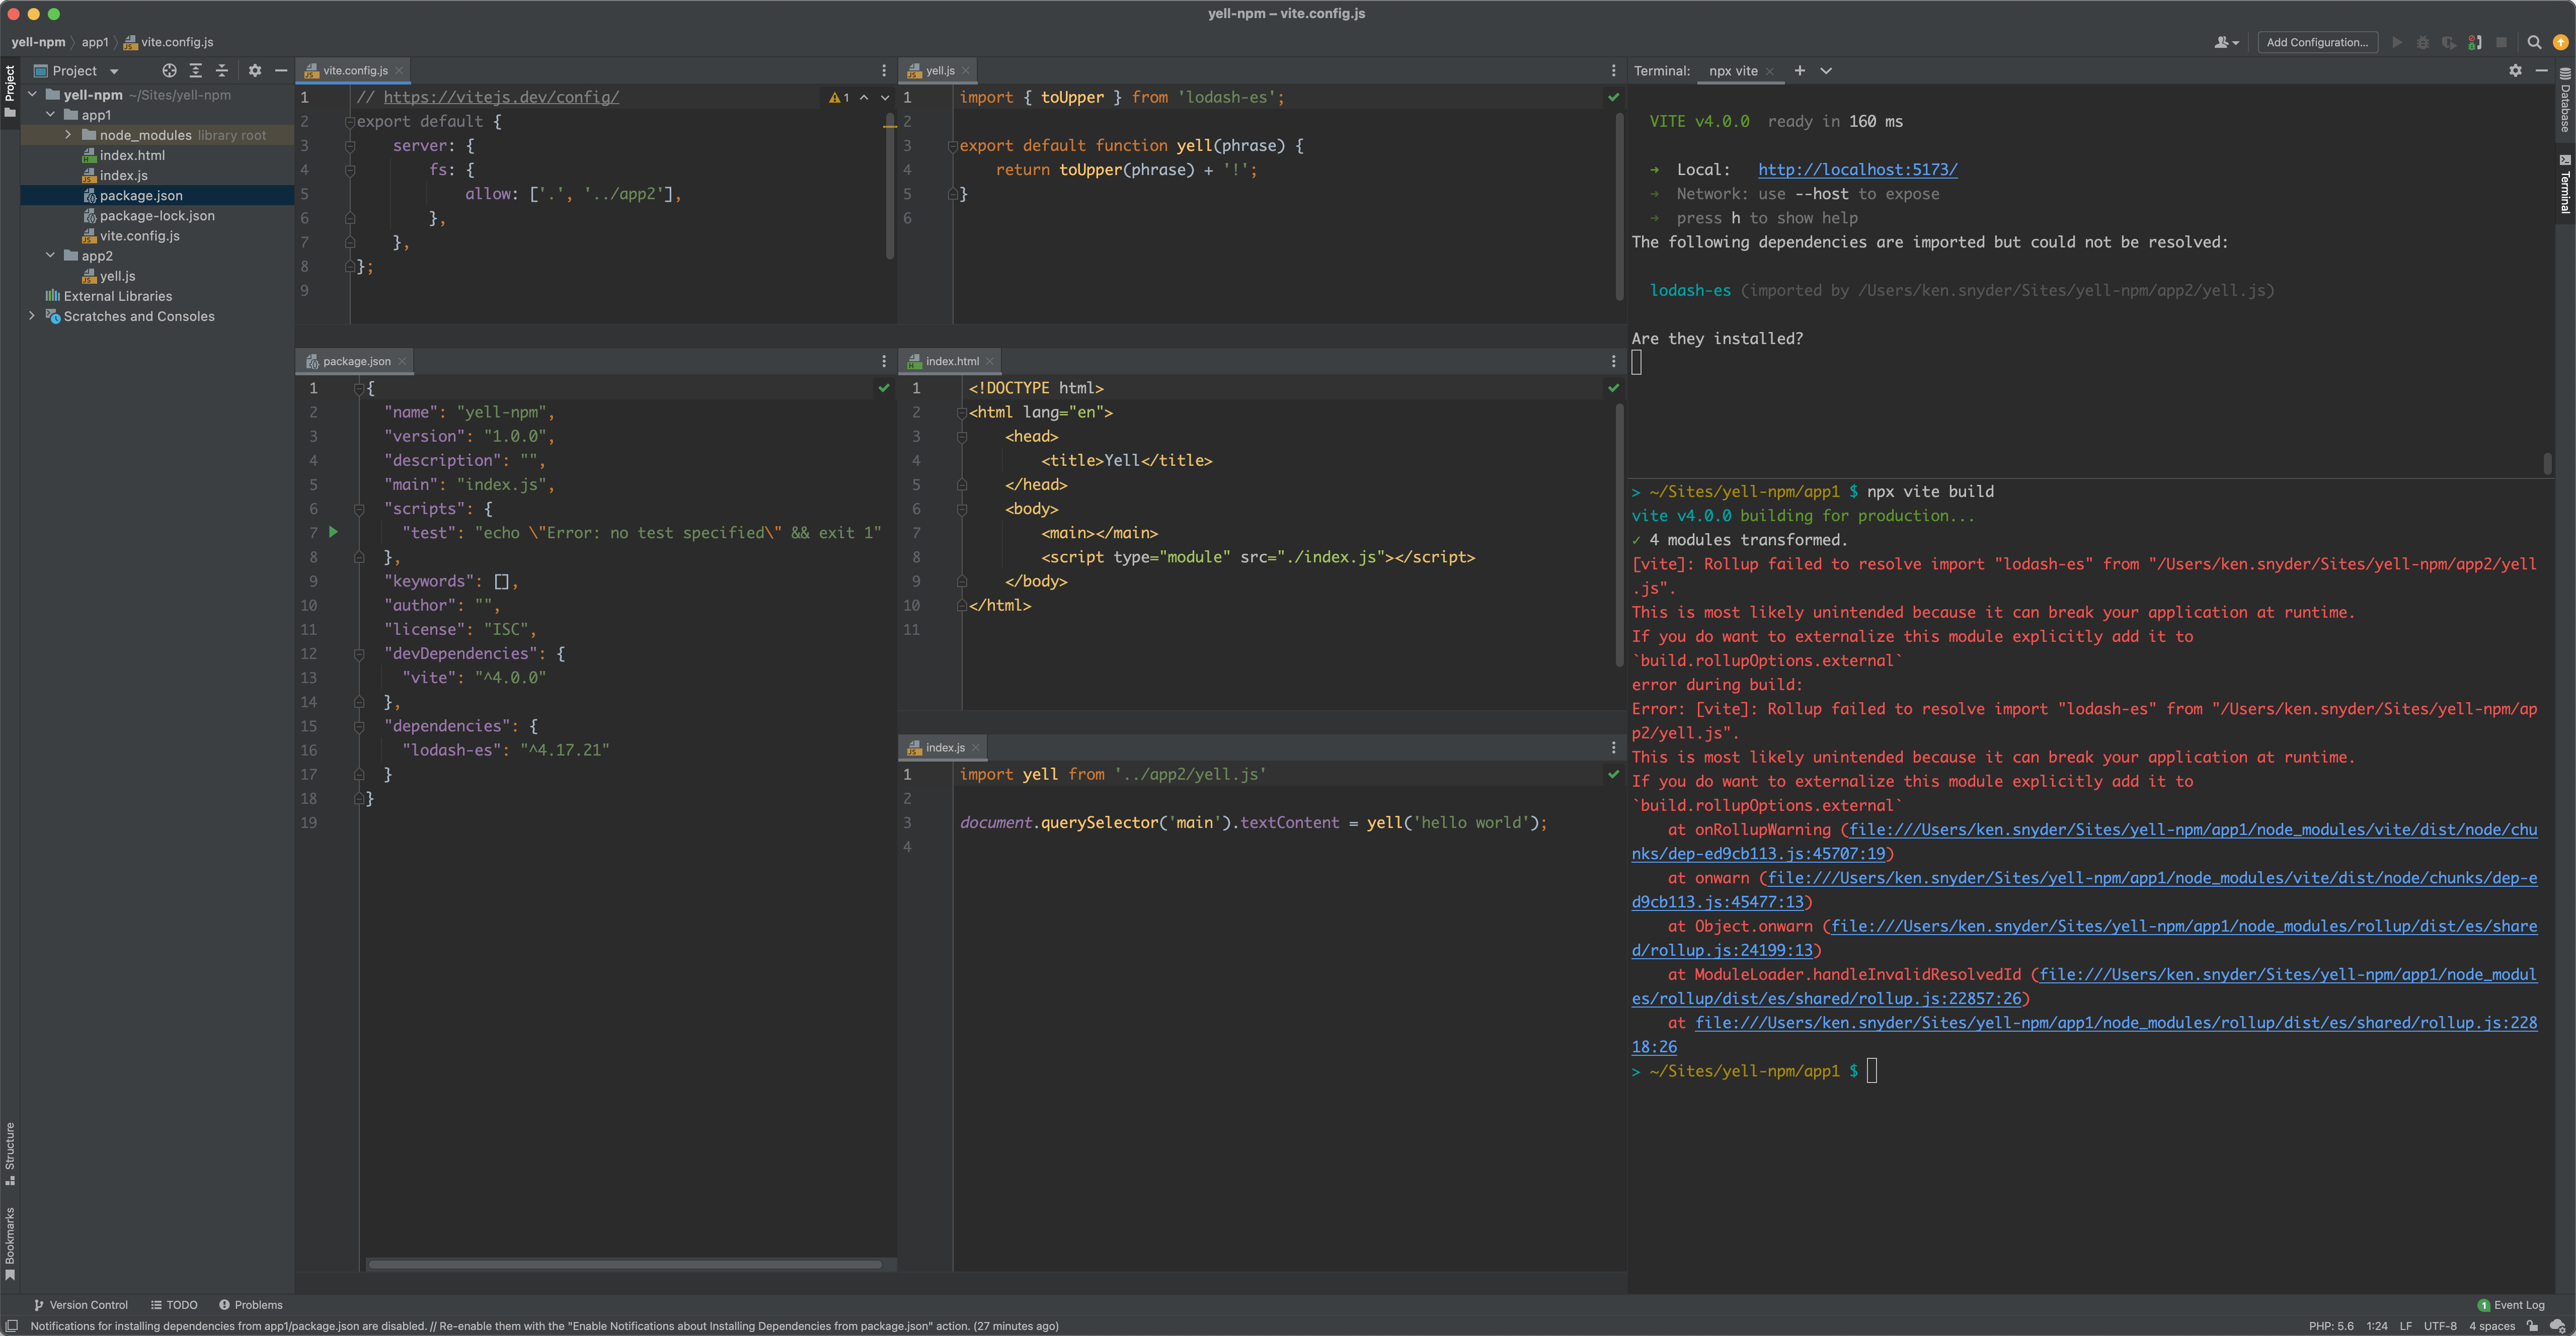
Task: Fold the server block in vite.config.js
Action: tap(350, 146)
